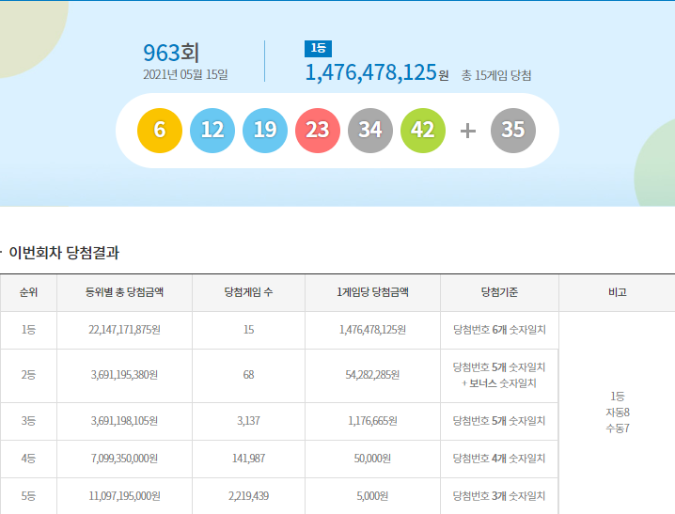Click the 당첨번호 6개 숫자일치 criteria
The width and height of the screenshot is (675, 514).
point(499,330)
